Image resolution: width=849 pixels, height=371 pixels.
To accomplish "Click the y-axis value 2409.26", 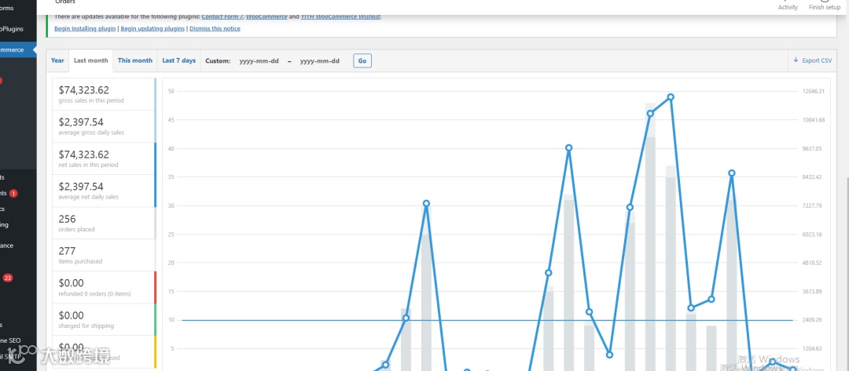I will pyautogui.click(x=811, y=320).
